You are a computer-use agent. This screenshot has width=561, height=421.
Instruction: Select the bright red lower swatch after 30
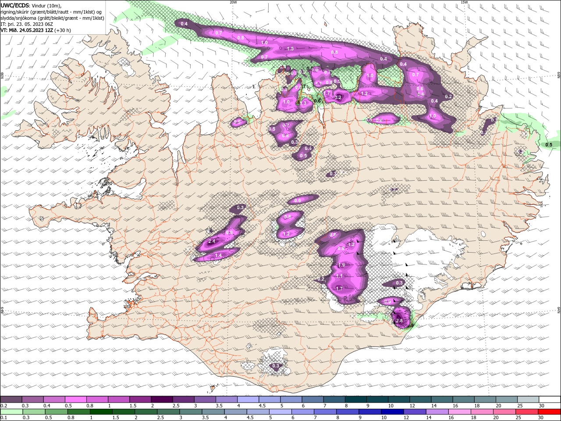[x=549, y=412]
